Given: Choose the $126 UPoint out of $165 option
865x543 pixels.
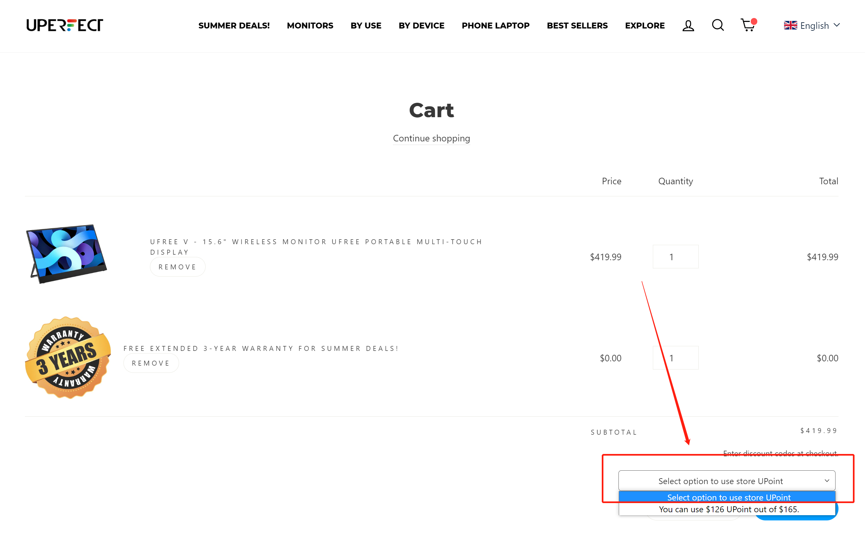Looking at the screenshot, I should click(x=728, y=509).
